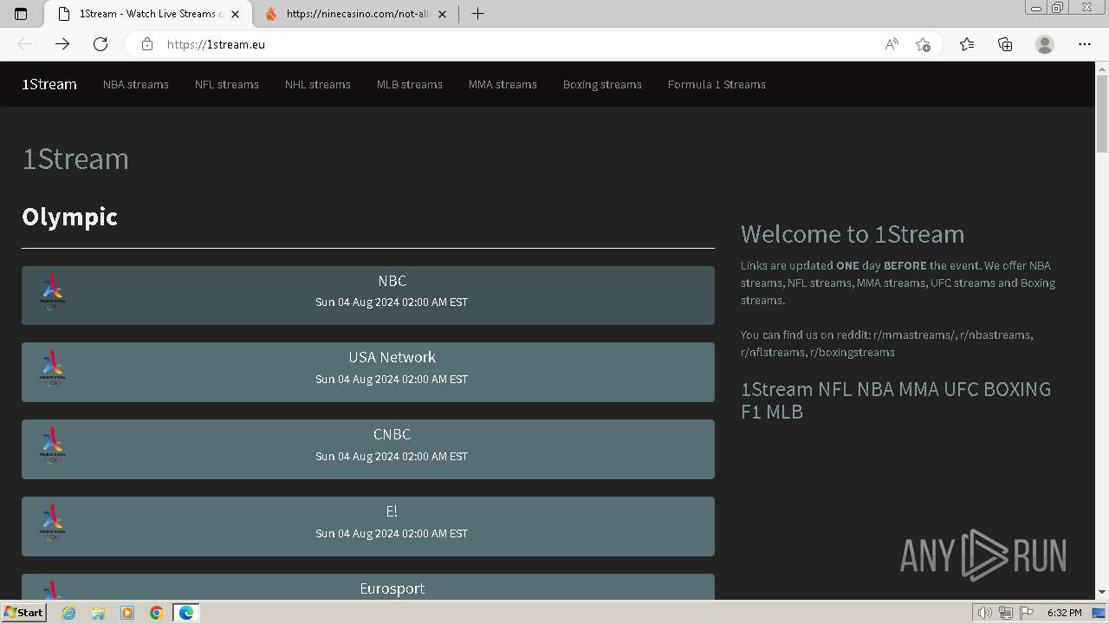Open the Collections icon

pyautogui.click(x=1005, y=44)
